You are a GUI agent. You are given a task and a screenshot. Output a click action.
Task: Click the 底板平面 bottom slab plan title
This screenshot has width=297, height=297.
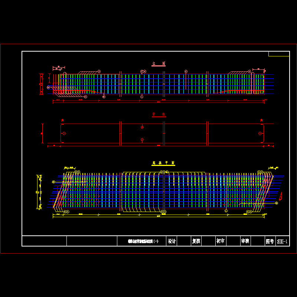point(163,163)
